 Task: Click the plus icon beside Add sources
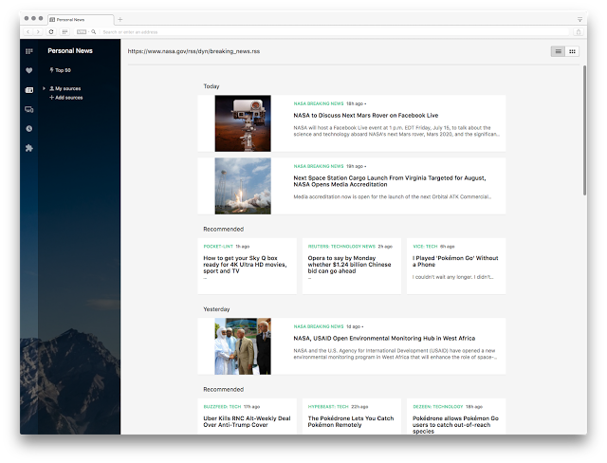pos(51,98)
